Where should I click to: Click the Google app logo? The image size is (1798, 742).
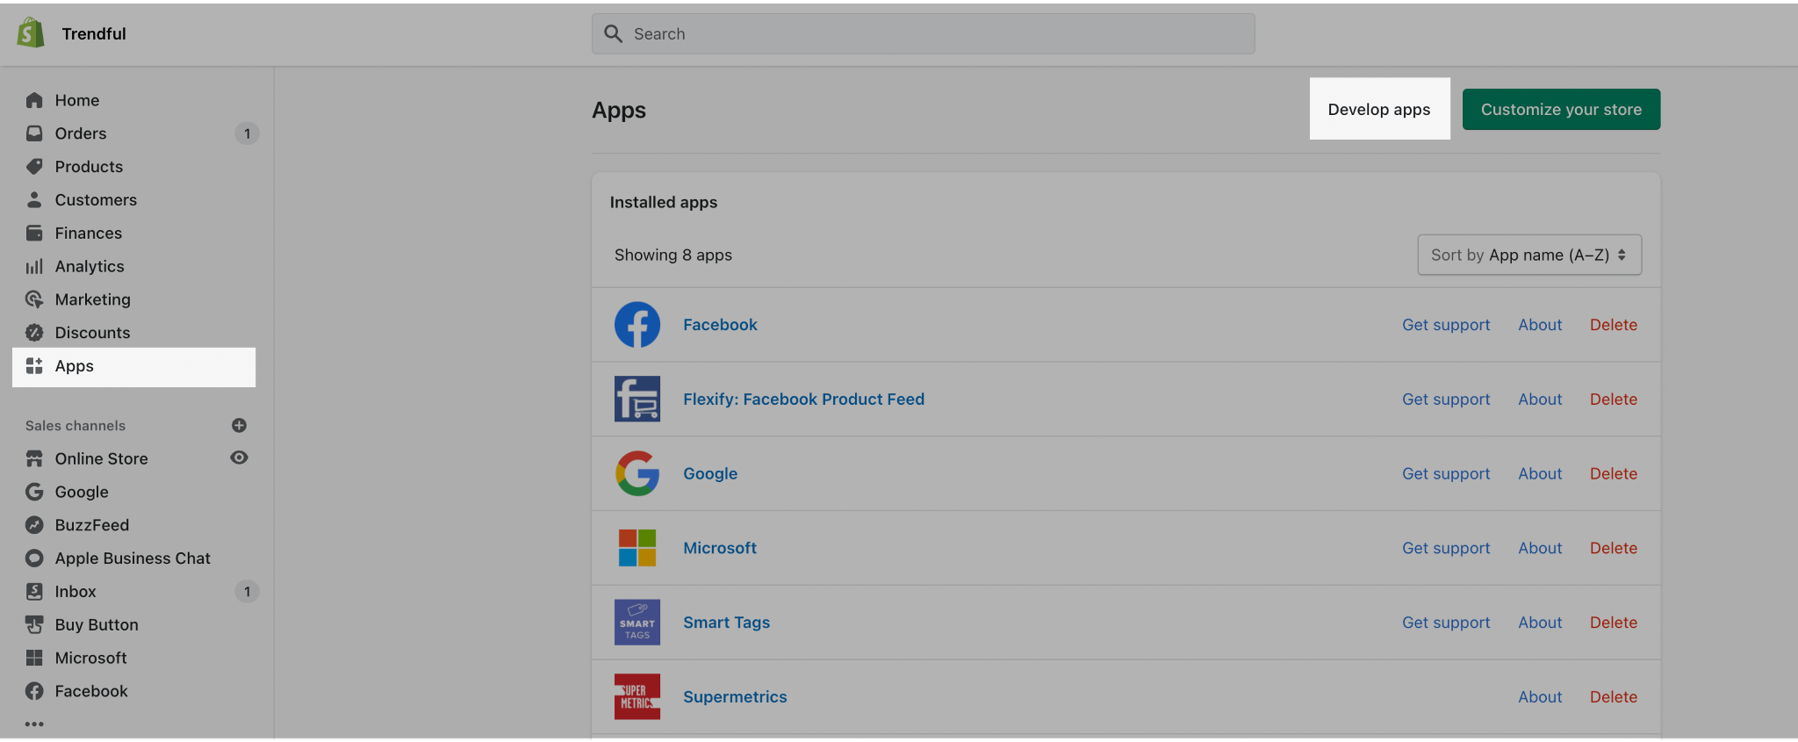click(637, 474)
